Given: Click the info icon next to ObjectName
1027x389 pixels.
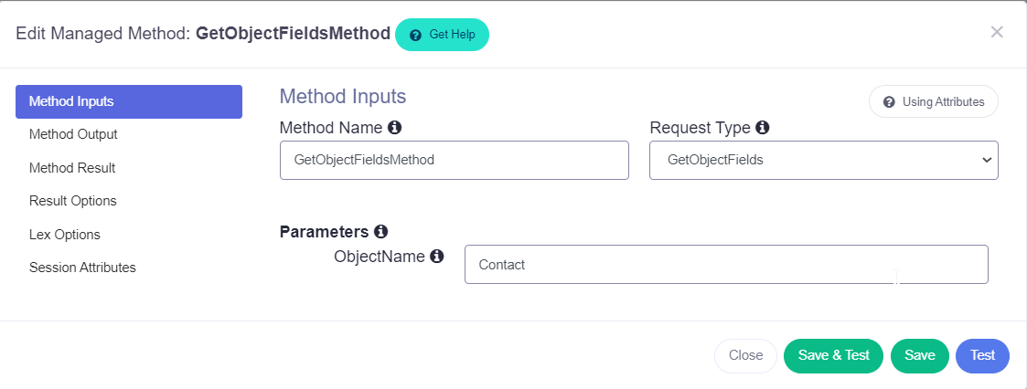Looking at the screenshot, I should (436, 257).
